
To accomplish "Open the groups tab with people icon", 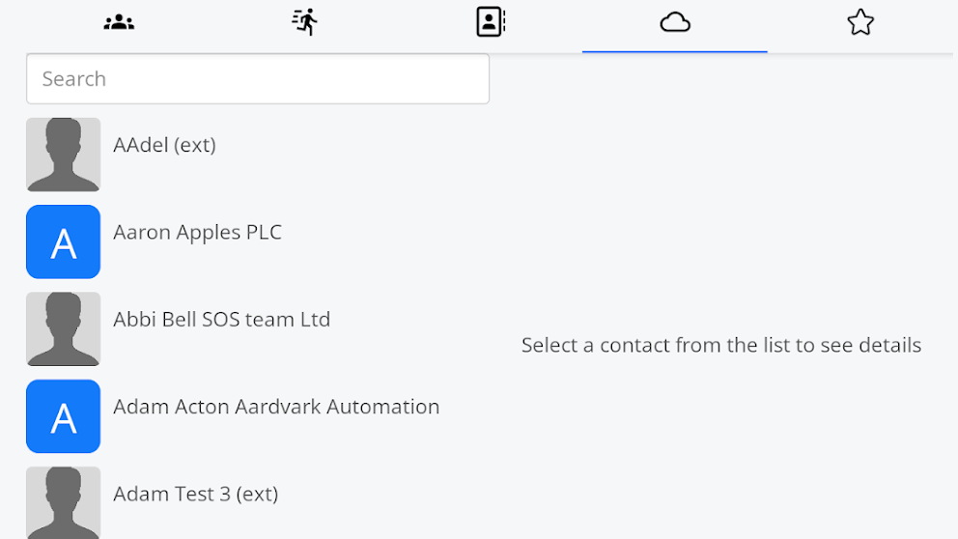I will pos(119,22).
